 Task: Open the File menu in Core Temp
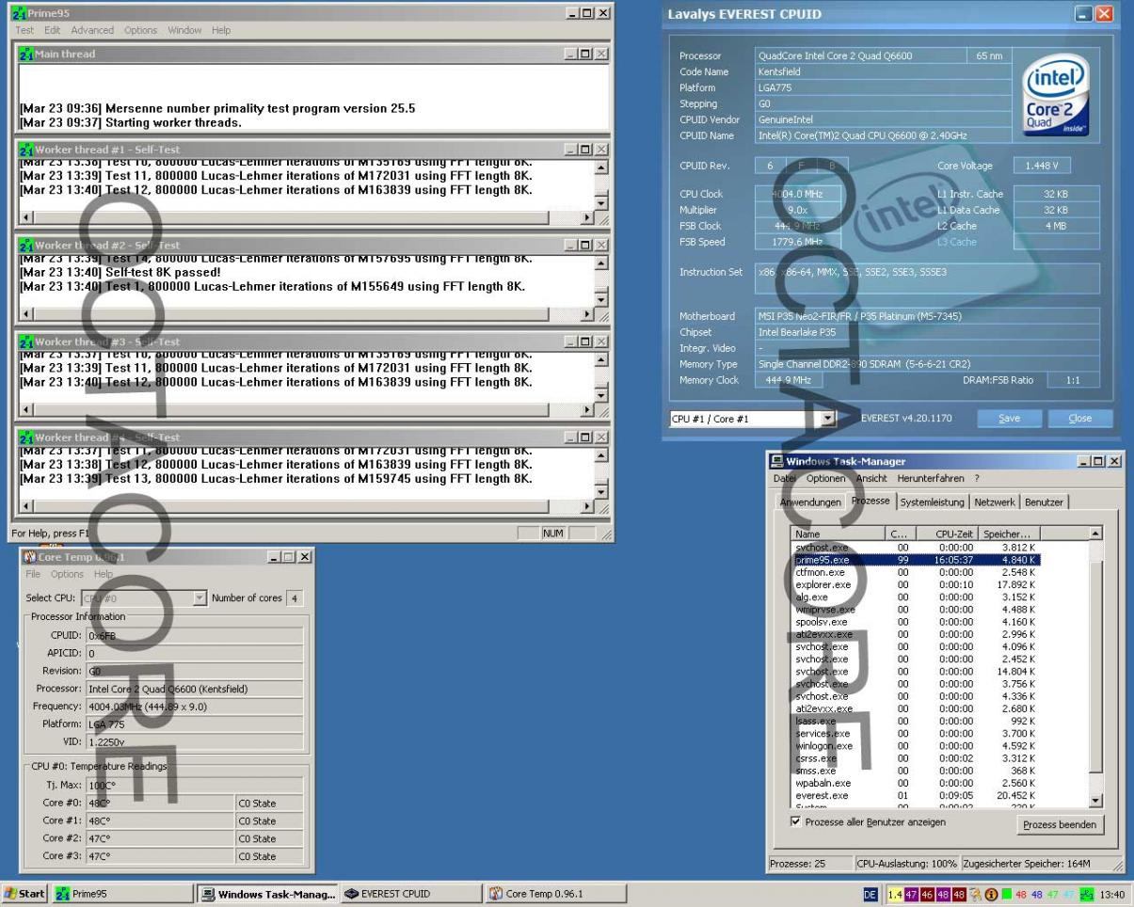click(33, 574)
